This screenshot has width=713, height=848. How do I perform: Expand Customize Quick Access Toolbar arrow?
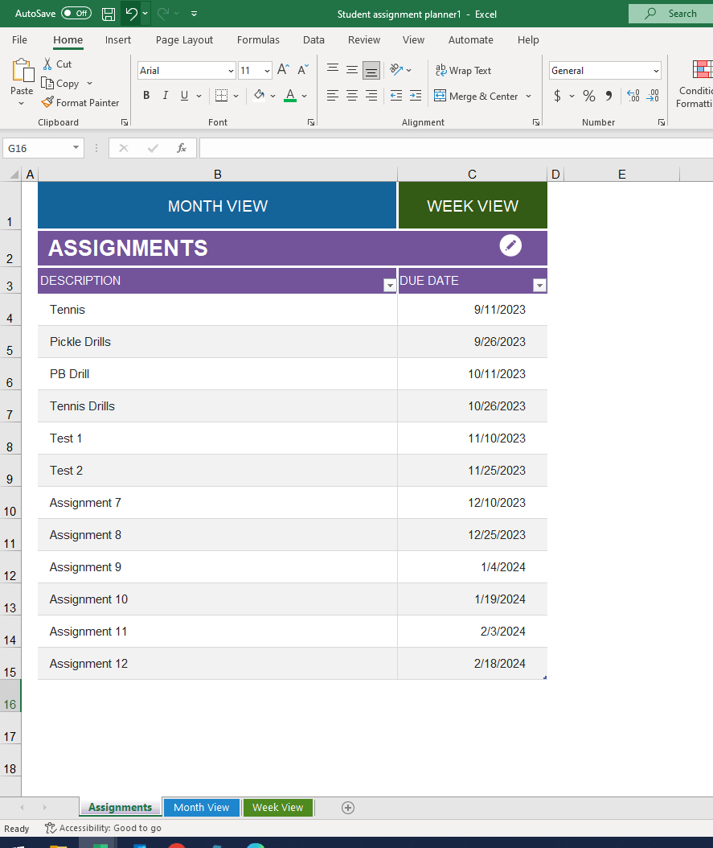(x=194, y=14)
